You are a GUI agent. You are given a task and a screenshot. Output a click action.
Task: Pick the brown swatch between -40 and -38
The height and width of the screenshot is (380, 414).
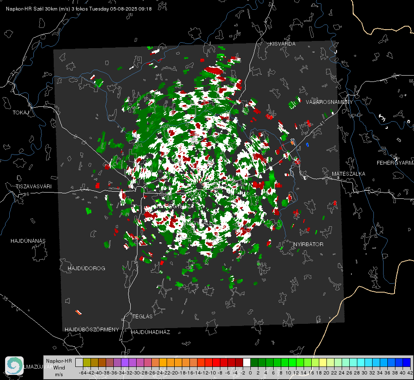click(102, 362)
